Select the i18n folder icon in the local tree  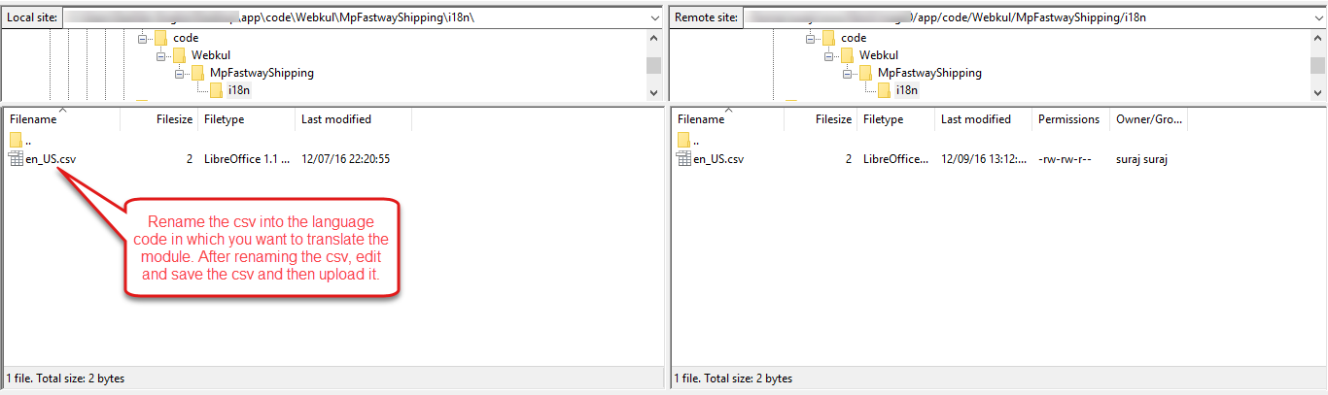coord(216,90)
